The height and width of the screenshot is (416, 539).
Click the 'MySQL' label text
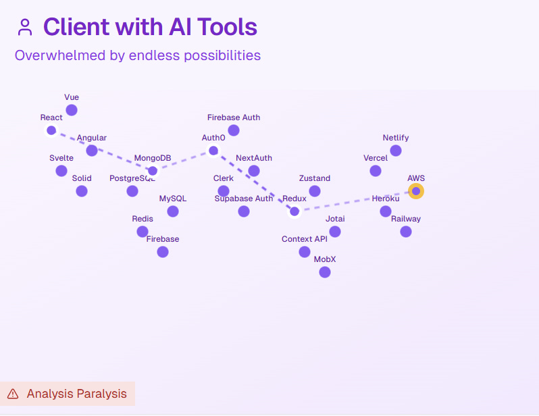coord(173,199)
